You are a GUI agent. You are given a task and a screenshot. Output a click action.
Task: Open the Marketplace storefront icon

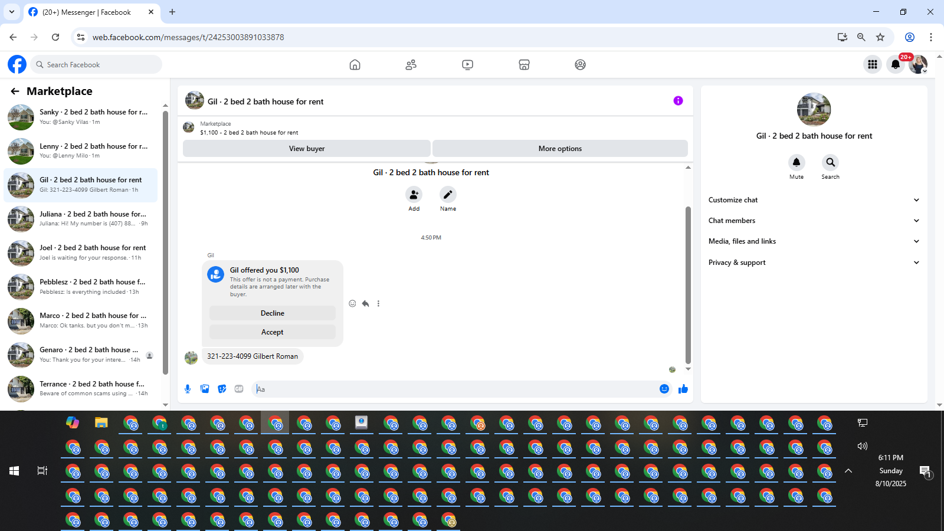[x=524, y=65]
